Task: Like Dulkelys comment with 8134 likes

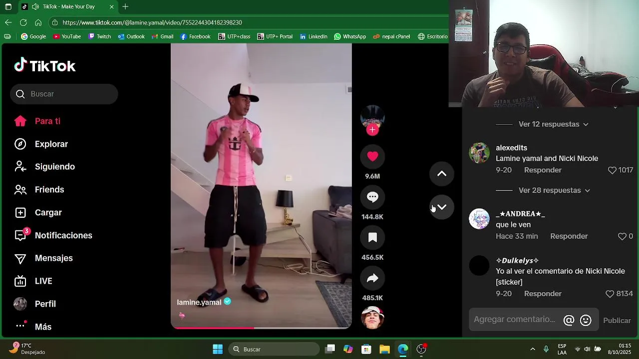Action: tap(610, 294)
